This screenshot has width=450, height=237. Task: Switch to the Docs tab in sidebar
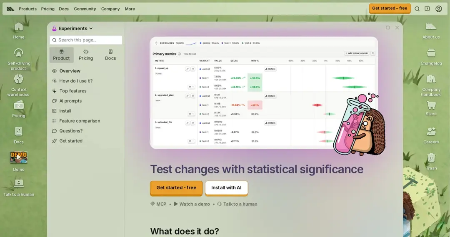[x=110, y=55]
